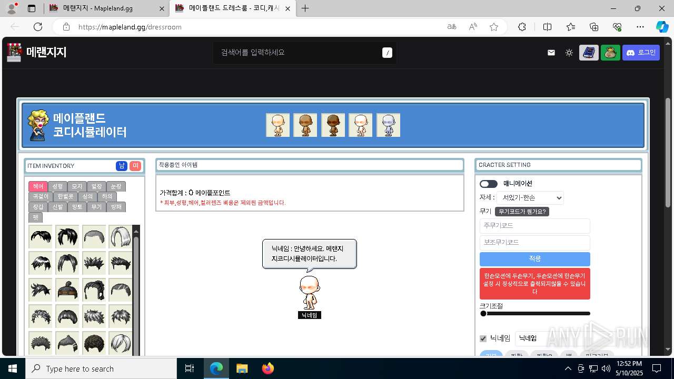This screenshot has width=674, height=379.
Task: Uncheck the 닉네임 checkbox
Action: click(483, 338)
